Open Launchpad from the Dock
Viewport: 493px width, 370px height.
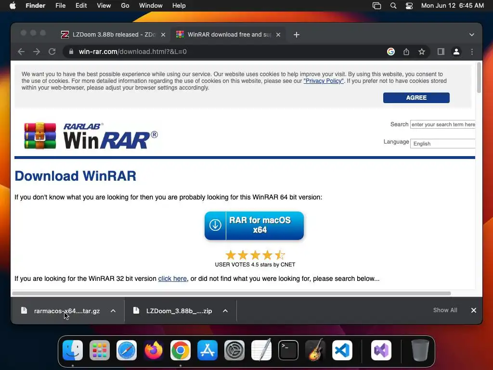100,350
